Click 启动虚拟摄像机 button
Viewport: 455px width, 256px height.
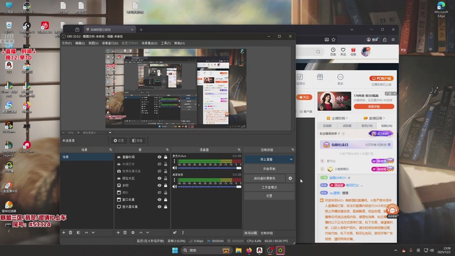[265, 178]
